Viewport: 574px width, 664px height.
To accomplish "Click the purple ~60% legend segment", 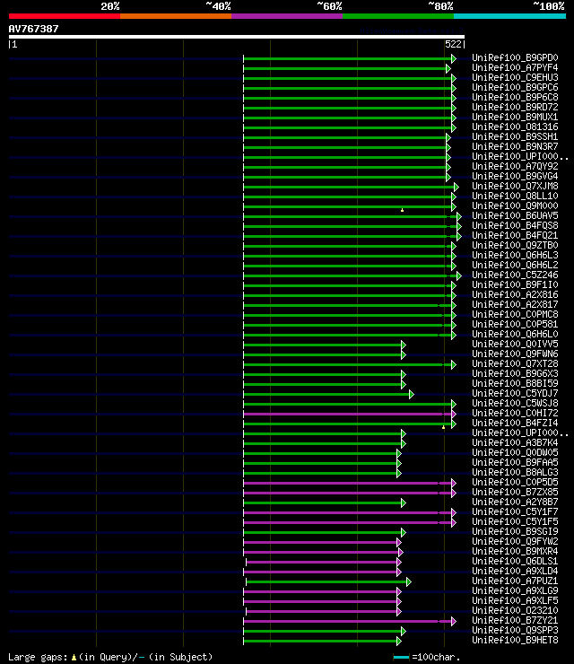I will pos(287,16).
